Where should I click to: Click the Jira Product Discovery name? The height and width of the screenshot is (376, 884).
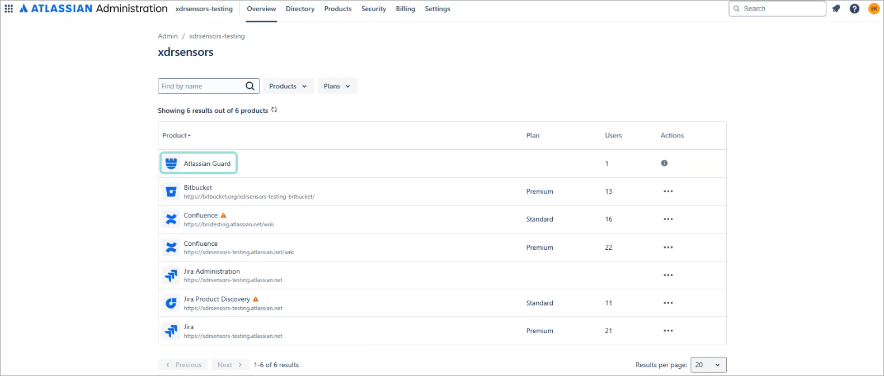tap(217, 299)
